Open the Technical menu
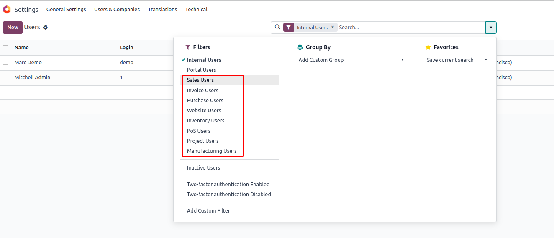This screenshot has height=238, width=554. pyautogui.click(x=196, y=9)
